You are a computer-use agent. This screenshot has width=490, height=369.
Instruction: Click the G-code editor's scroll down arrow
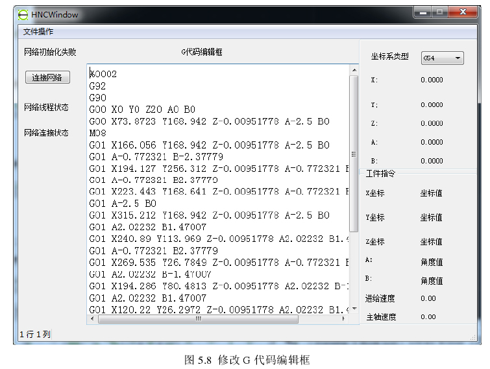(354, 310)
